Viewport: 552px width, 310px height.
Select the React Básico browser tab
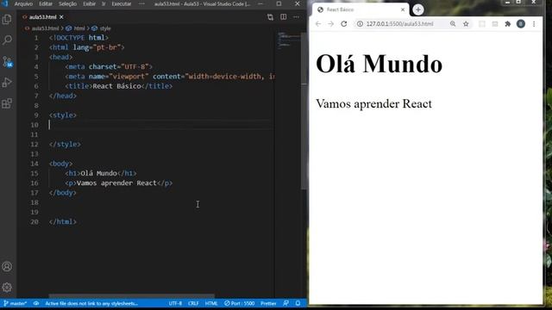pos(361,9)
